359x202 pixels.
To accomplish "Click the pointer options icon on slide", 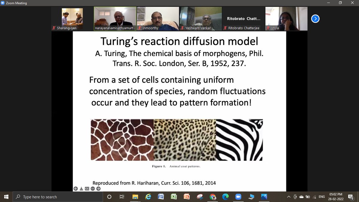I will coord(81,189).
